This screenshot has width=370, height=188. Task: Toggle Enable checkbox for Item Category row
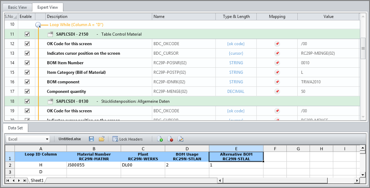(x=27, y=72)
